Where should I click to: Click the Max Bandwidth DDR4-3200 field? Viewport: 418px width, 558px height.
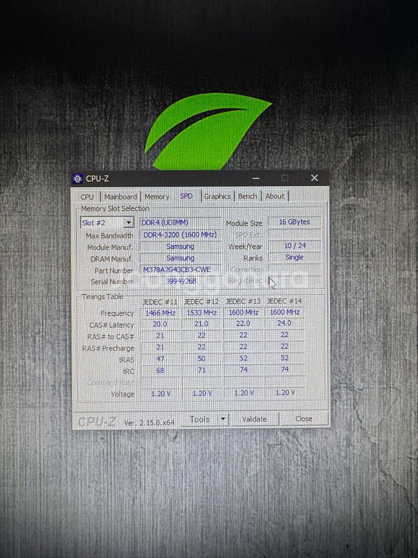[180, 235]
